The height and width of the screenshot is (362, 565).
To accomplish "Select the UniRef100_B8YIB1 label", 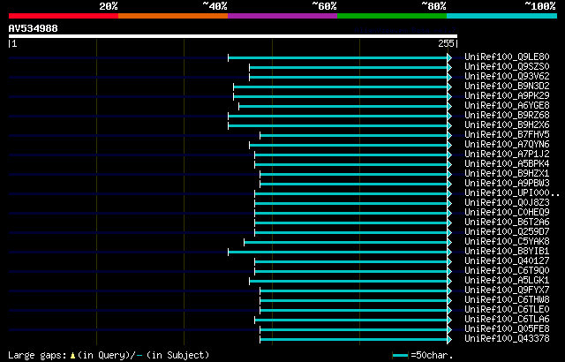I will 507,252.
